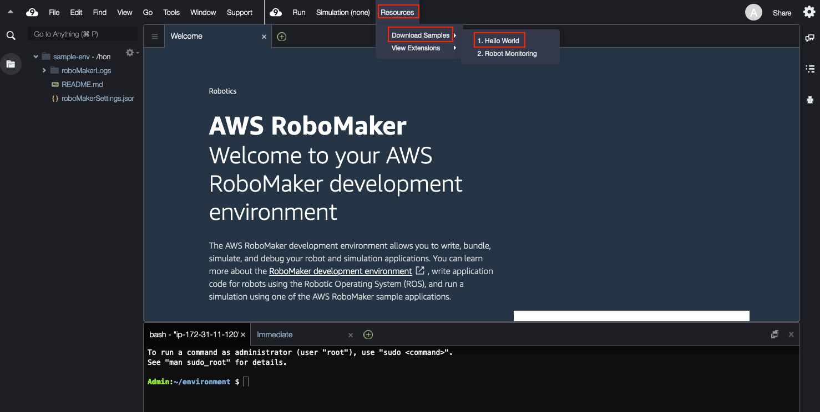Click the external link icon after RoboMaker link
This screenshot has height=412, width=820.
click(420, 271)
